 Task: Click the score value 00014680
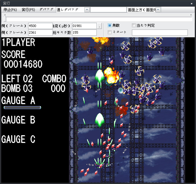click(23, 64)
